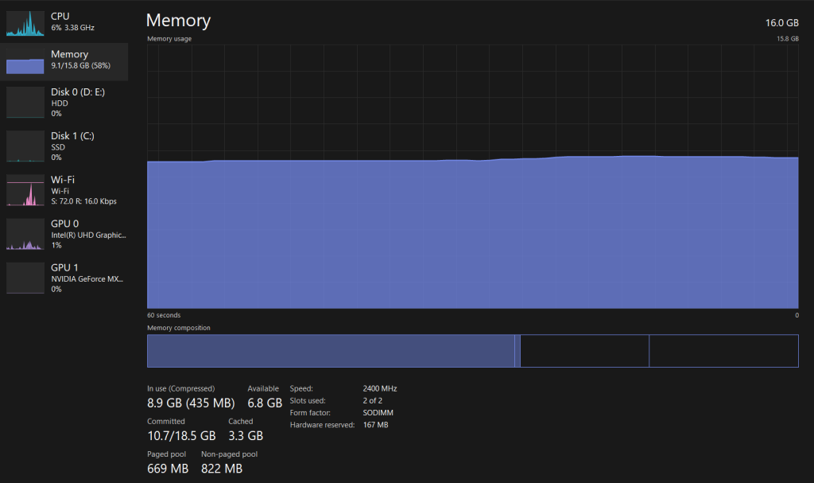The image size is (814, 483).
Task: Click 'NVIDIA GeForce MX...' text
Action: [87, 279]
